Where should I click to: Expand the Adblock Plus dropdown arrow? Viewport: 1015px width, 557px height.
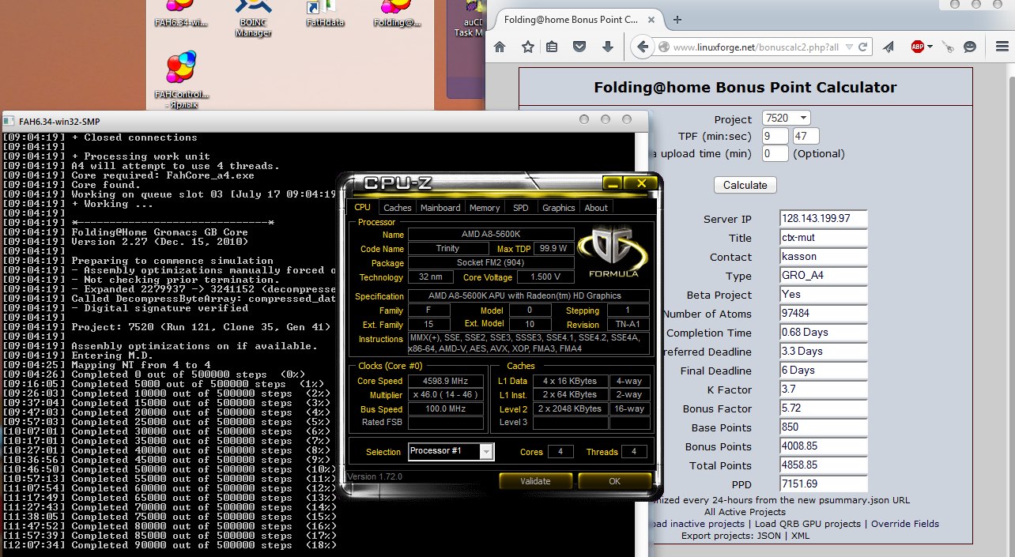(x=930, y=47)
